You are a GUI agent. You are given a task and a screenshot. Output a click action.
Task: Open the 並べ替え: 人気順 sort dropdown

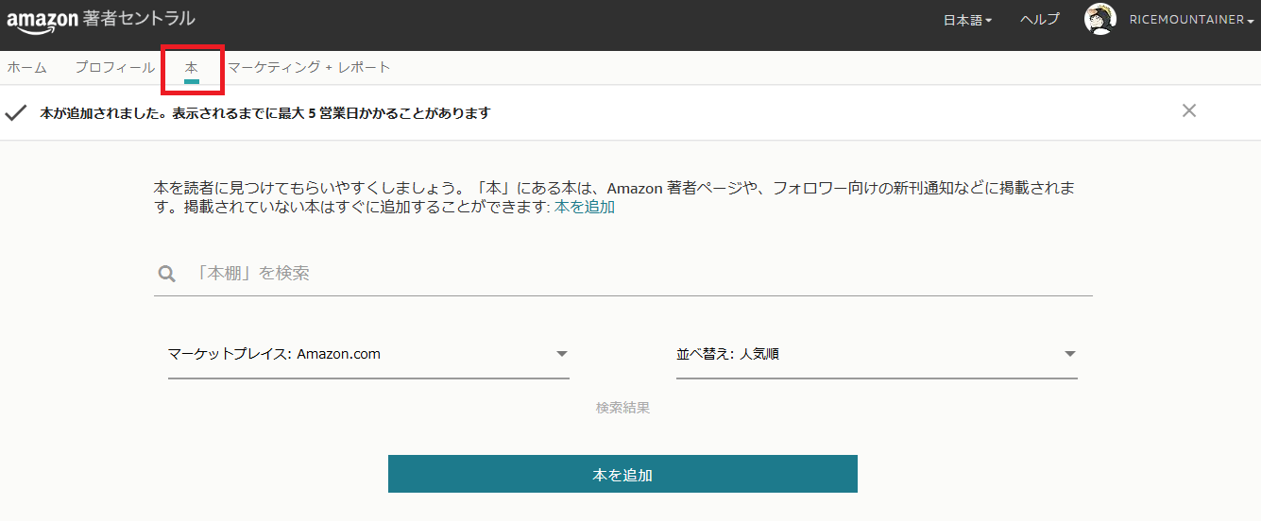(877, 355)
